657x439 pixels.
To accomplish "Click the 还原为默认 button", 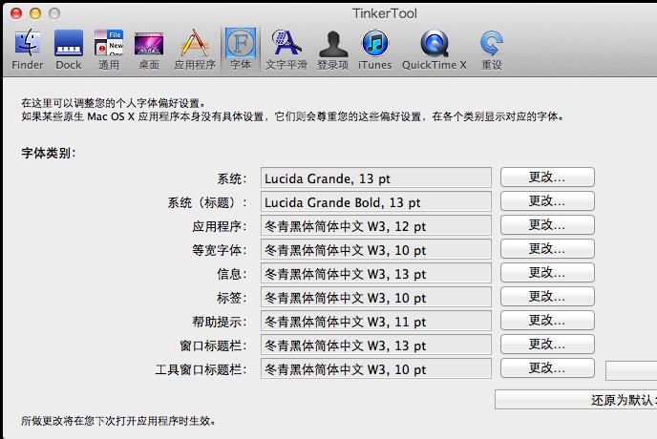I will click(576, 400).
